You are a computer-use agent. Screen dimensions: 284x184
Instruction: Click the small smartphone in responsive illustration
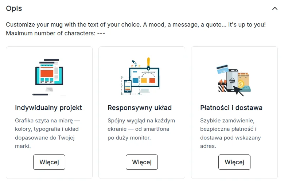click(128, 86)
